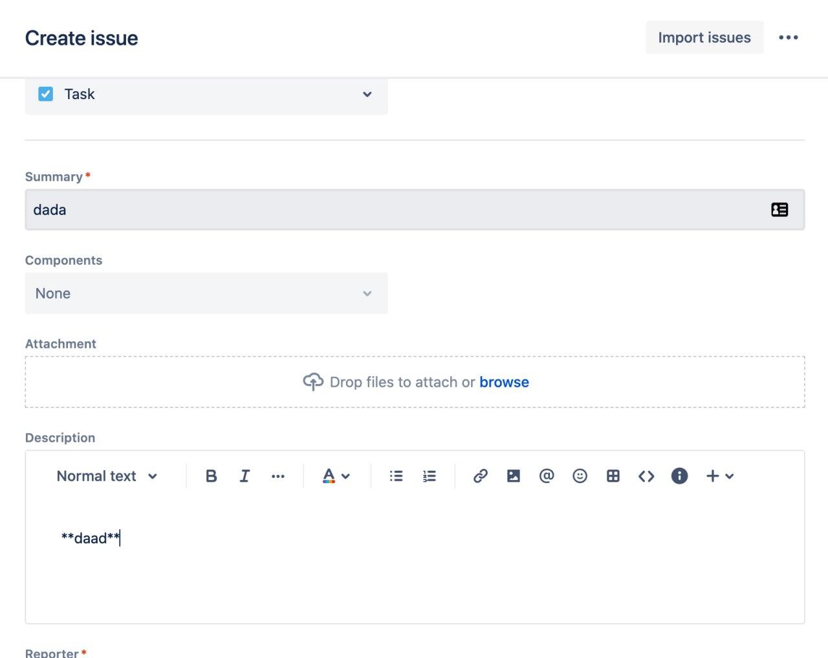Image resolution: width=828 pixels, height=658 pixels.
Task: Expand the Components dropdown showing None
Action: coord(206,293)
